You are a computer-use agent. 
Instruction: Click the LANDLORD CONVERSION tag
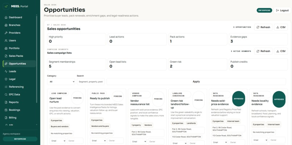pyautogui.click(x=181, y=95)
